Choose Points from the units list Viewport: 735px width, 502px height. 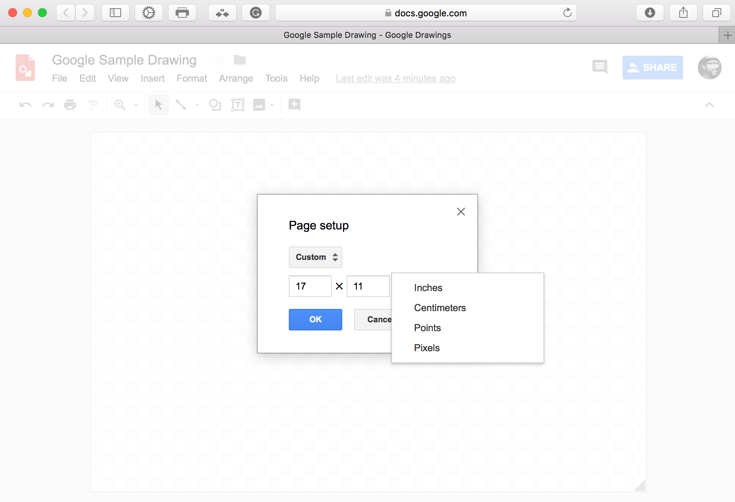pyautogui.click(x=427, y=327)
